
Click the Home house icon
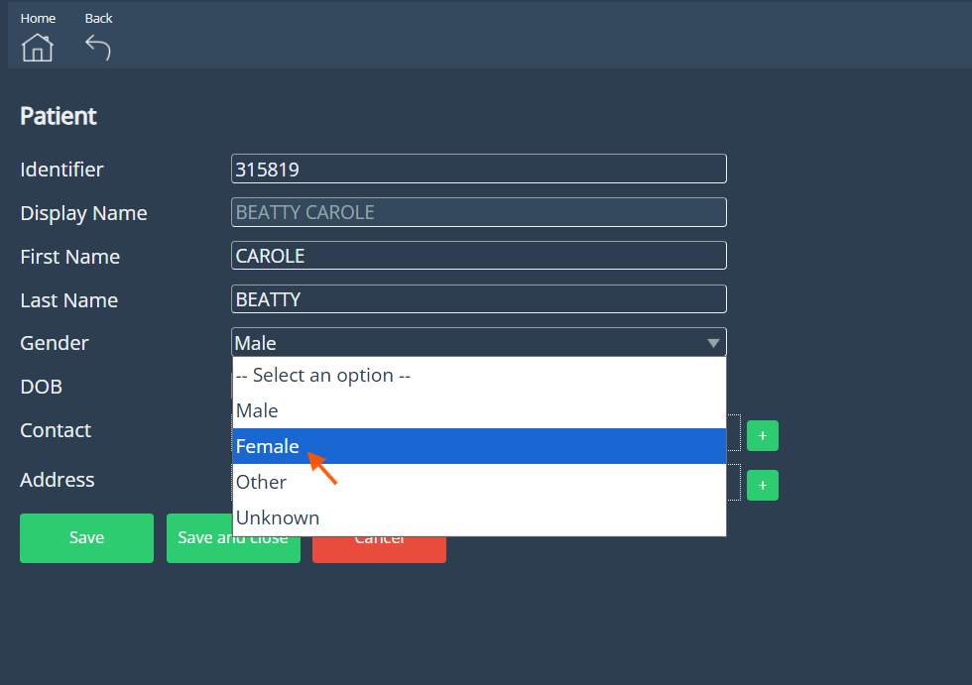click(x=38, y=47)
